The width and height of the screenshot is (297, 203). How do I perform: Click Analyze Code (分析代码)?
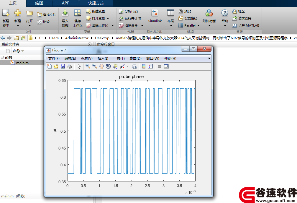[x=128, y=11]
